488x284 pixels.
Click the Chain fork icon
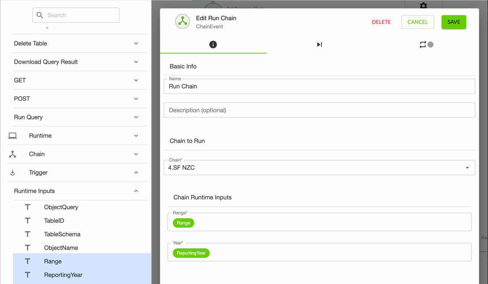coord(13,154)
